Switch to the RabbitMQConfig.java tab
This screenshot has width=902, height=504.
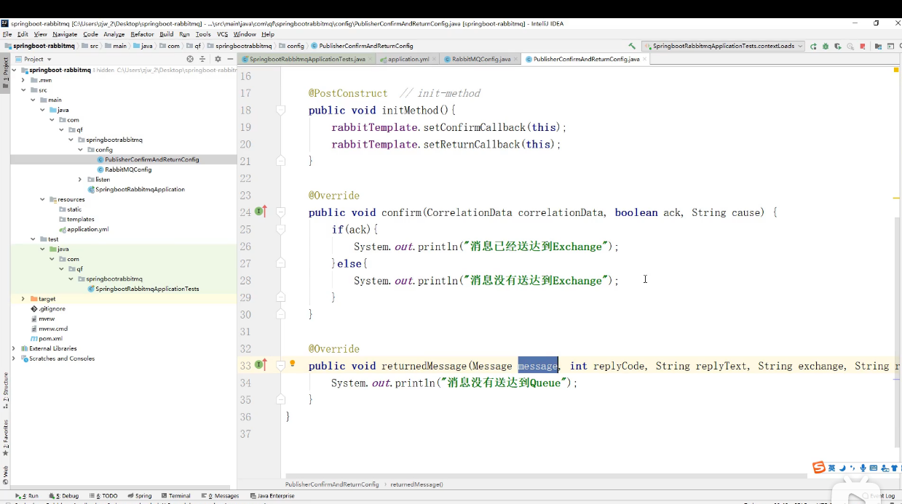click(x=480, y=59)
